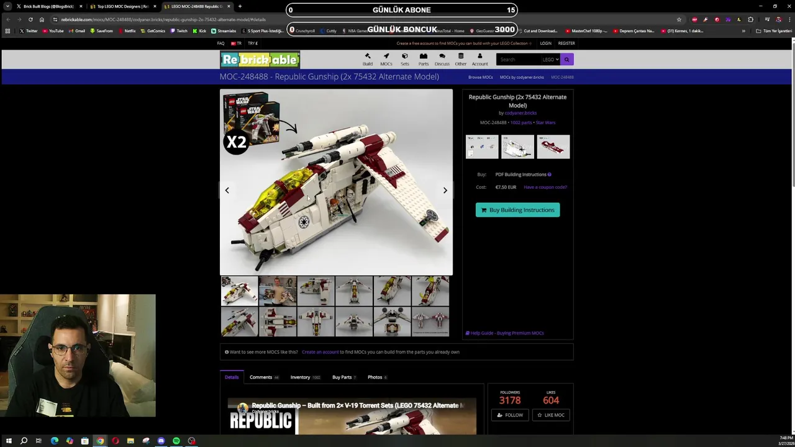Image resolution: width=795 pixels, height=447 pixels.
Task: Click the LIKE MOC button
Action: [551, 415]
